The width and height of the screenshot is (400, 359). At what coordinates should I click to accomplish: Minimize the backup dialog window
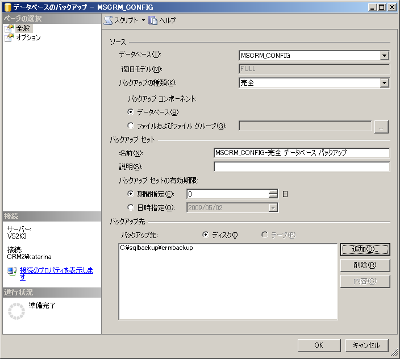coord(373,7)
